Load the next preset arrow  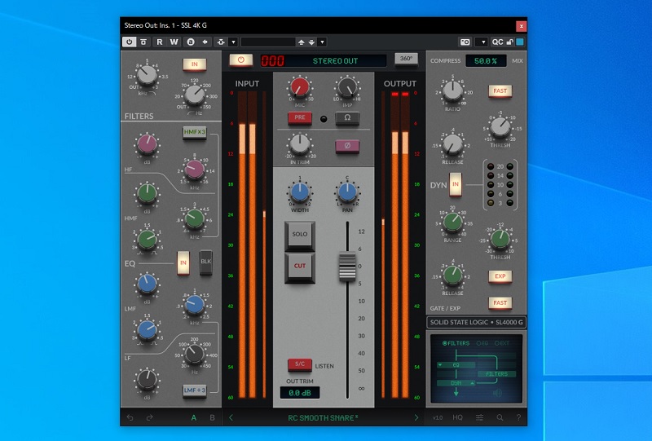pyautogui.click(x=311, y=42)
